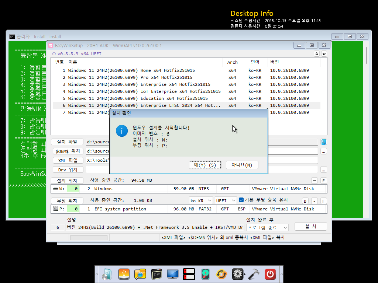Image resolution: width=378 pixels, height=283 pixels.
Task: Open the Windows setup disc icon in dock
Action: click(107, 274)
